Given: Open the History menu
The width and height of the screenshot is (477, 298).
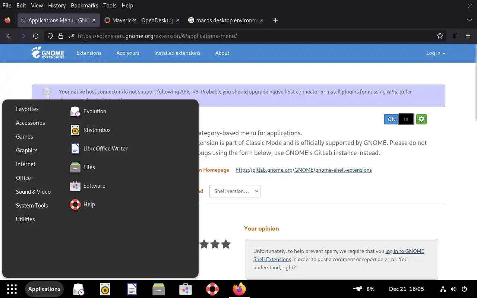Looking at the screenshot, I should click(x=57, y=6).
